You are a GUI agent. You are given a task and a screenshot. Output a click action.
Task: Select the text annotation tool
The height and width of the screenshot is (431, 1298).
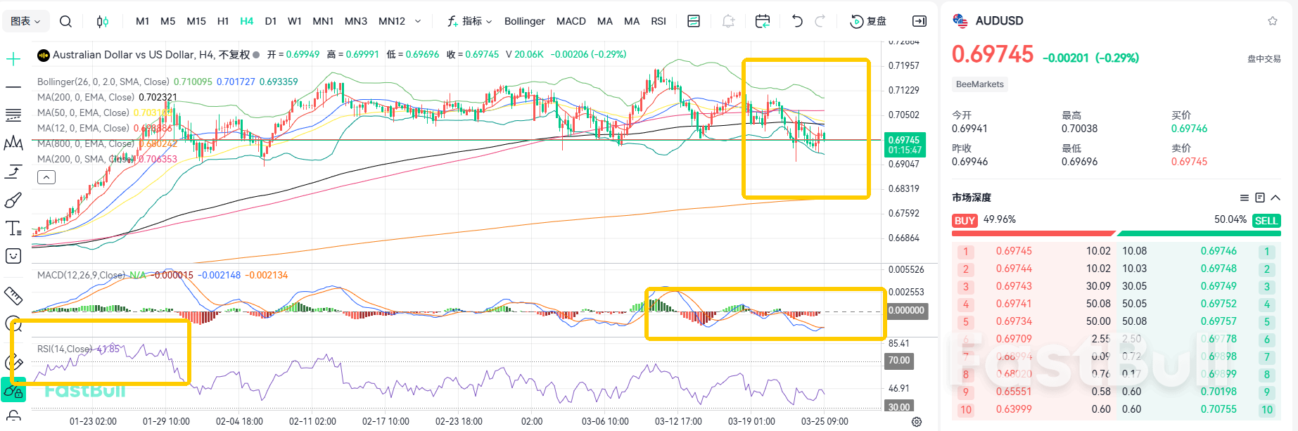13,228
